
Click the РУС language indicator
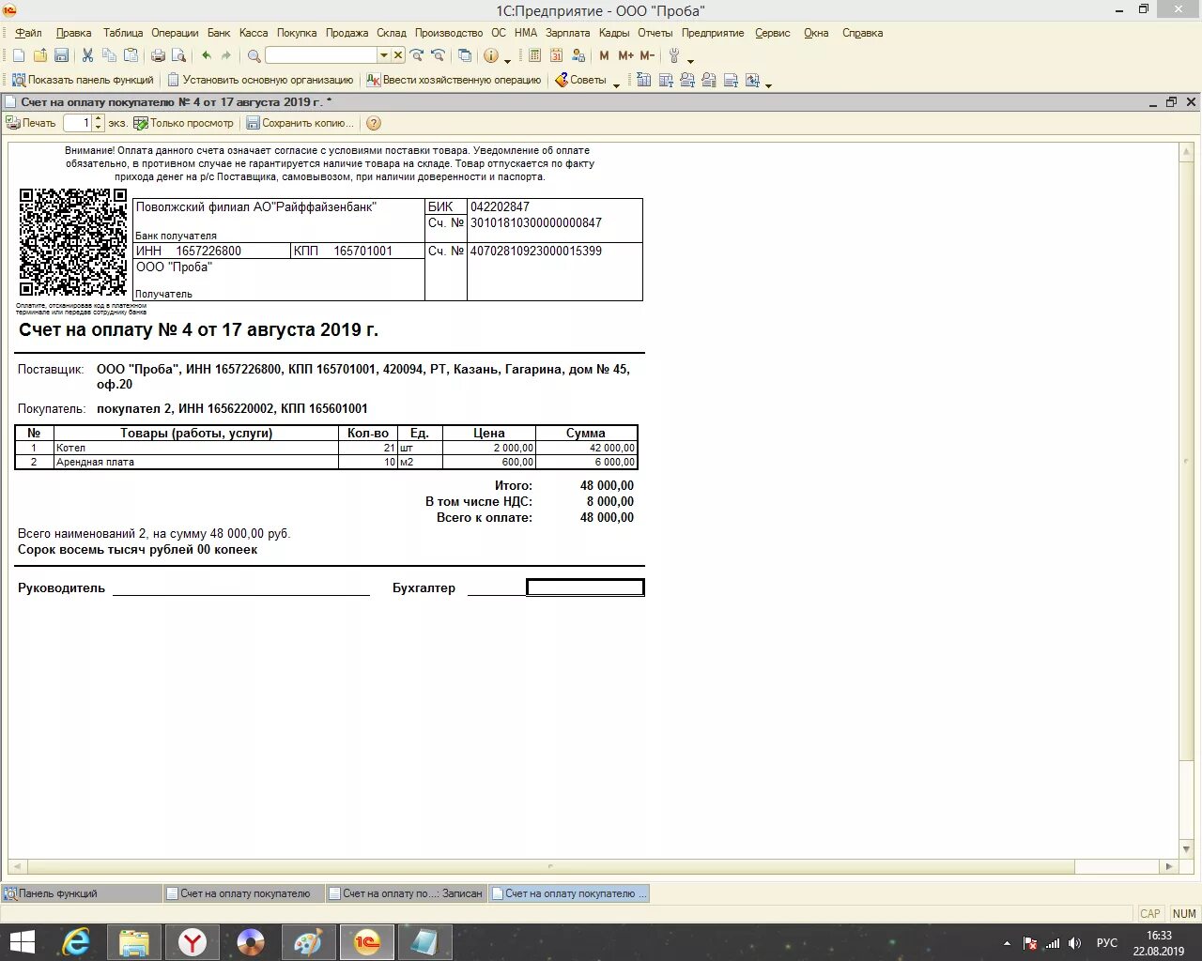pyautogui.click(x=1107, y=943)
